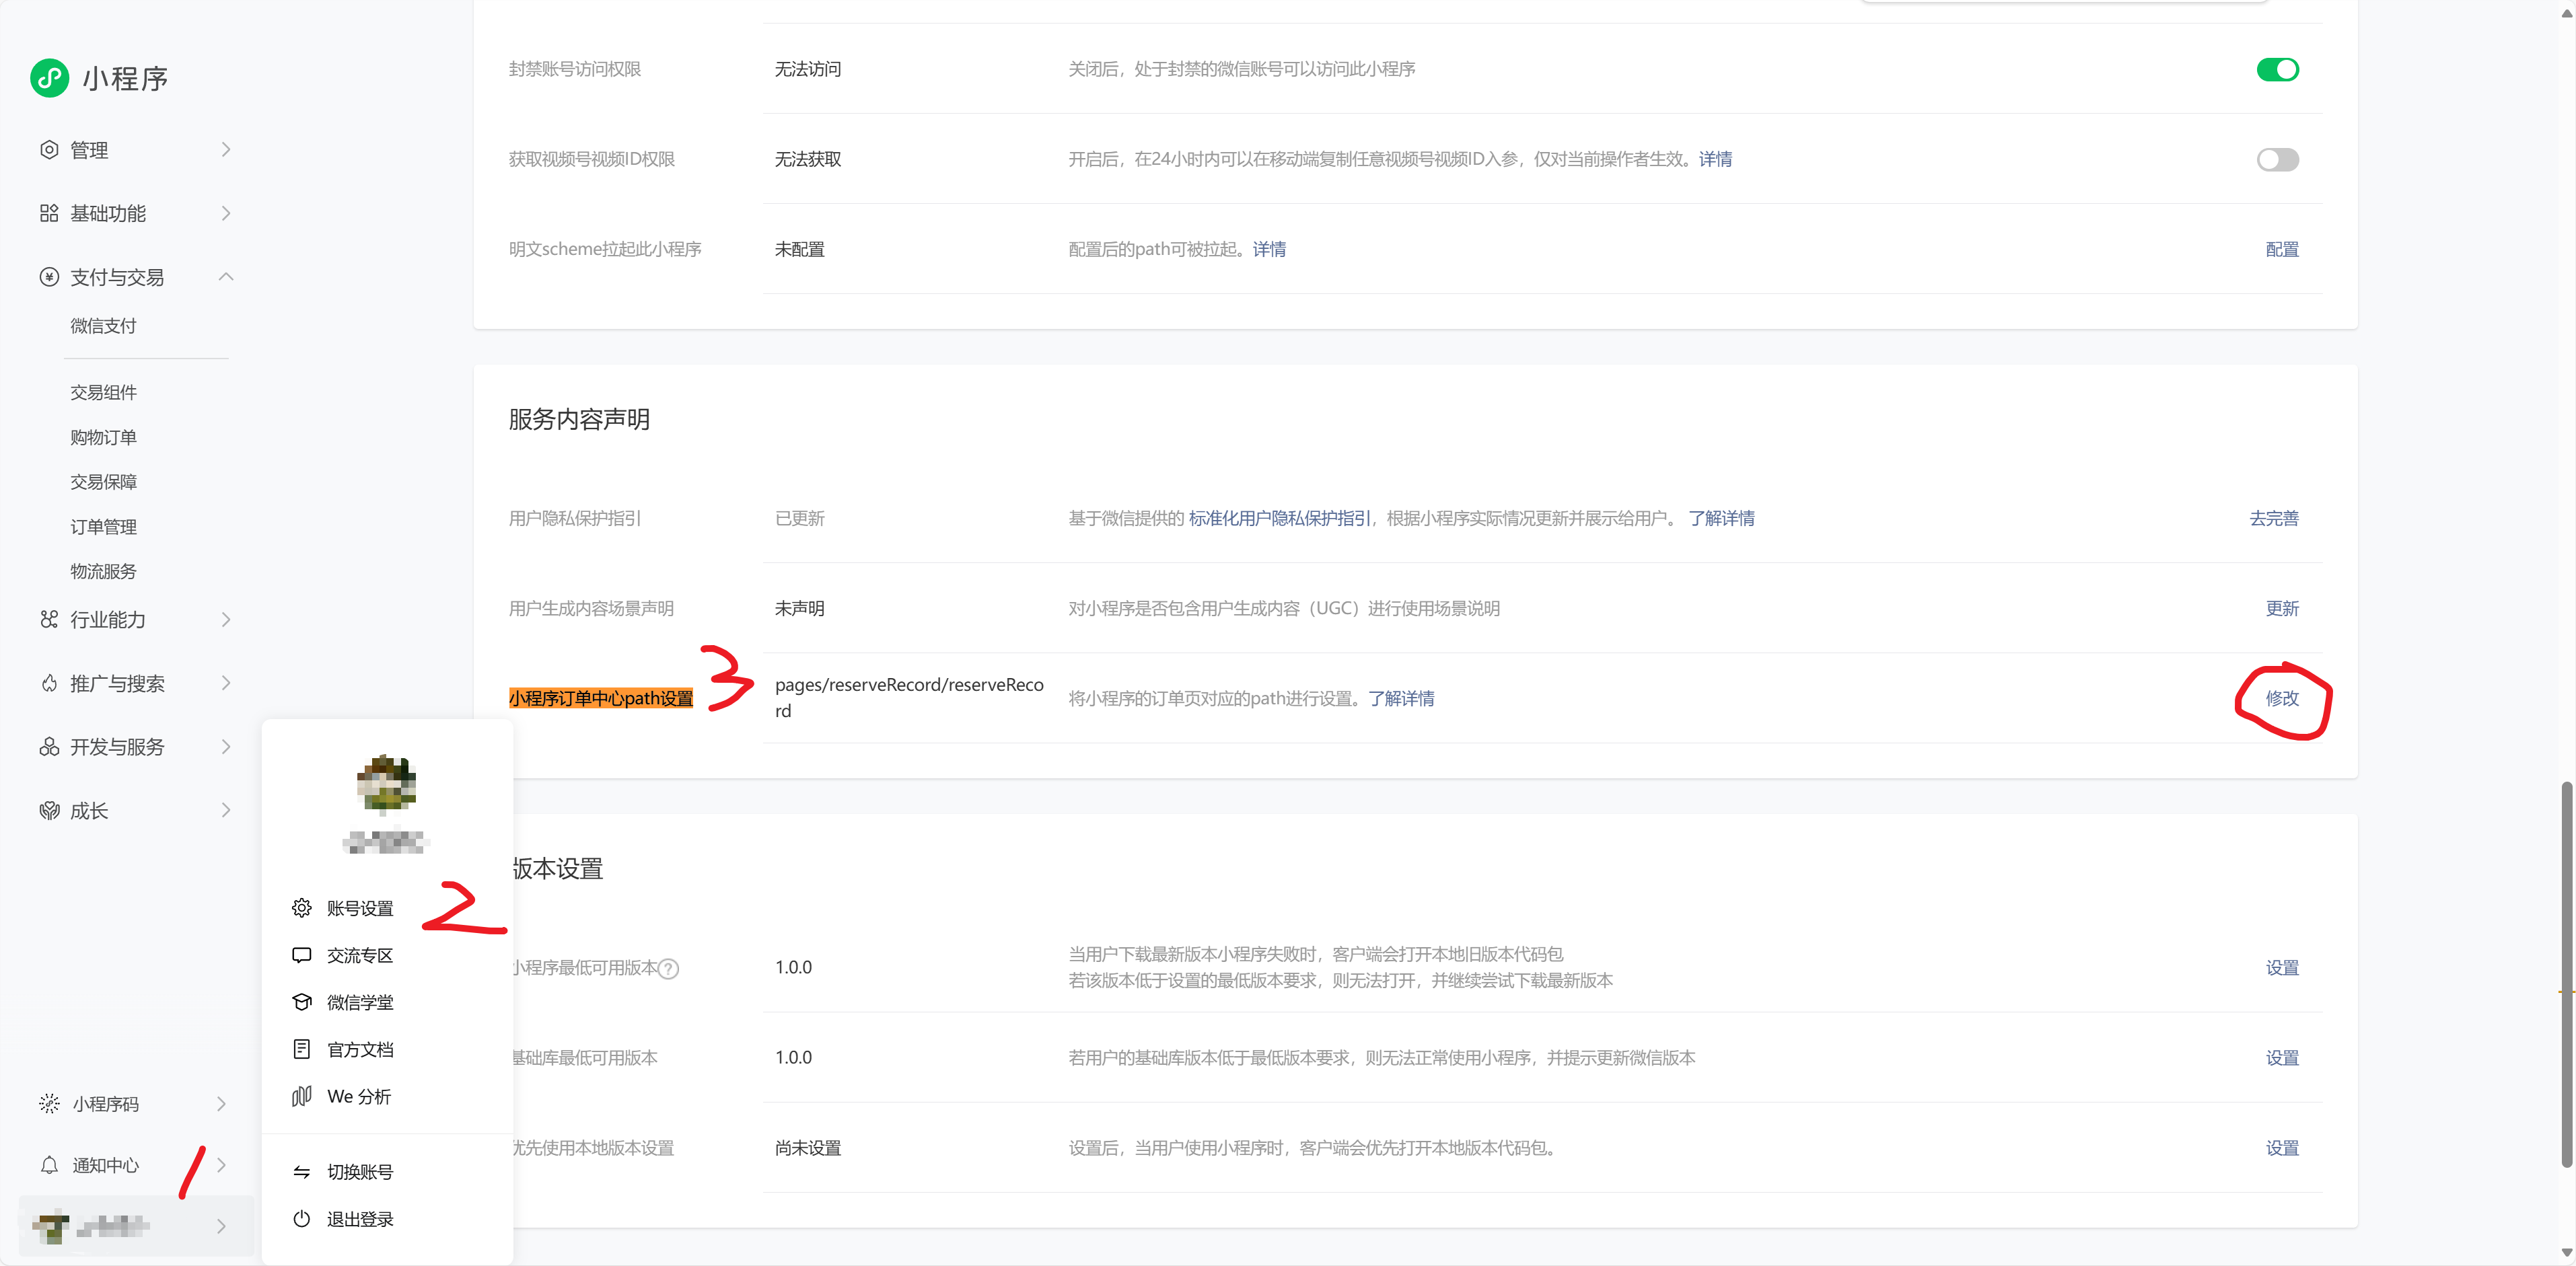Click the profile avatar in the account popup
2576x1266 pixels.
coord(386,783)
